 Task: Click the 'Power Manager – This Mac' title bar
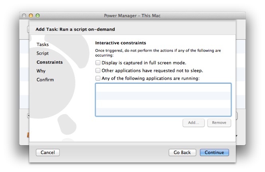(x=132, y=16)
